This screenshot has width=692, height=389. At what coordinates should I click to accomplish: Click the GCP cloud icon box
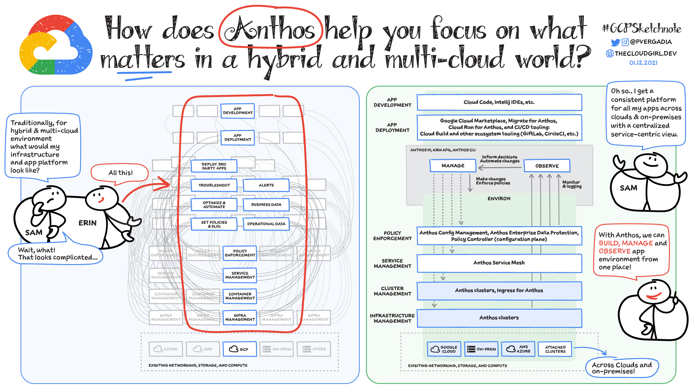coord(239,349)
